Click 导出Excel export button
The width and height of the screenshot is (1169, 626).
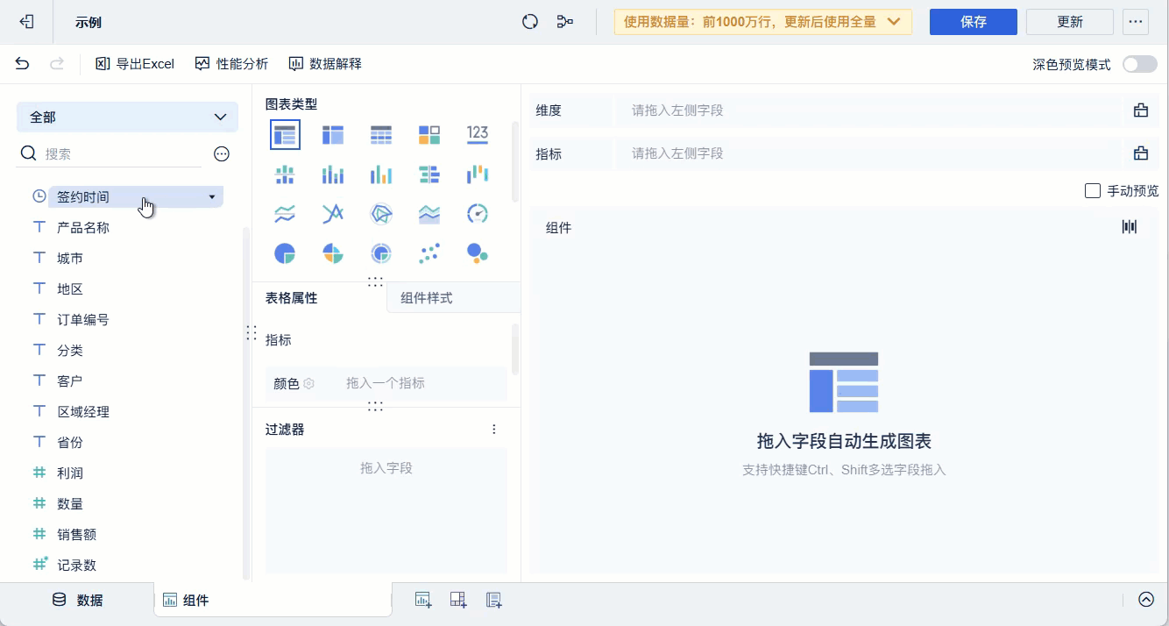tap(135, 63)
